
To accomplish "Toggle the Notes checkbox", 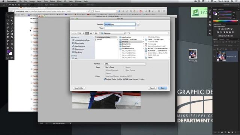I will pos(124,67).
